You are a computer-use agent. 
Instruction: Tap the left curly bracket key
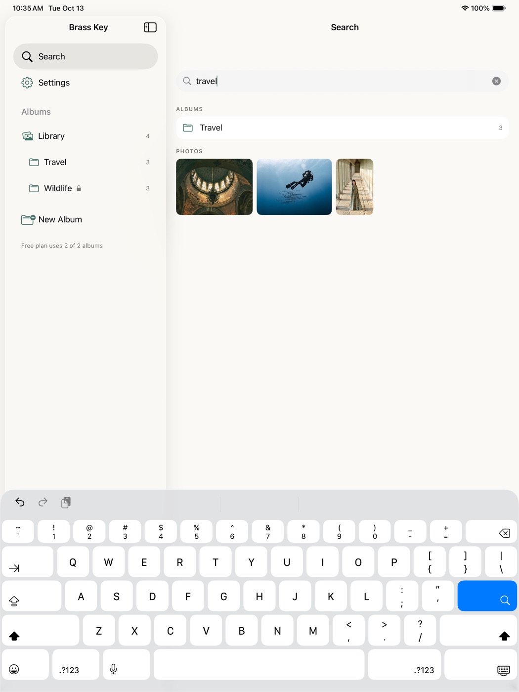[x=430, y=562]
